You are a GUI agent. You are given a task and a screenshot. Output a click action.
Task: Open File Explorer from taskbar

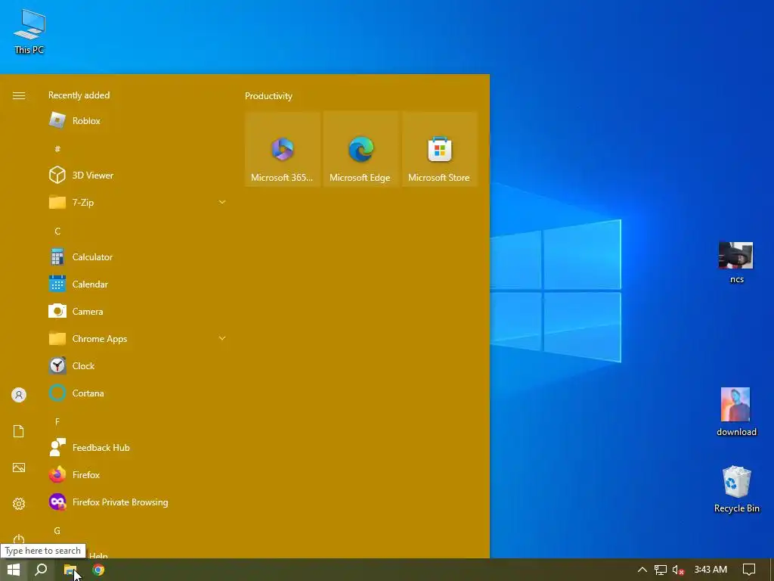tap(70, 570)
